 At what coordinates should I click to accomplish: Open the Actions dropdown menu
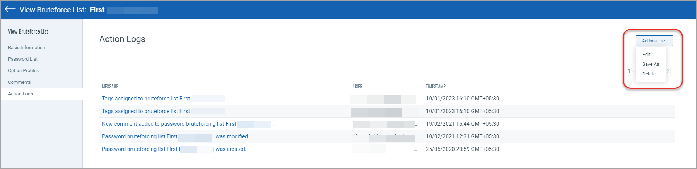point(654,41)
